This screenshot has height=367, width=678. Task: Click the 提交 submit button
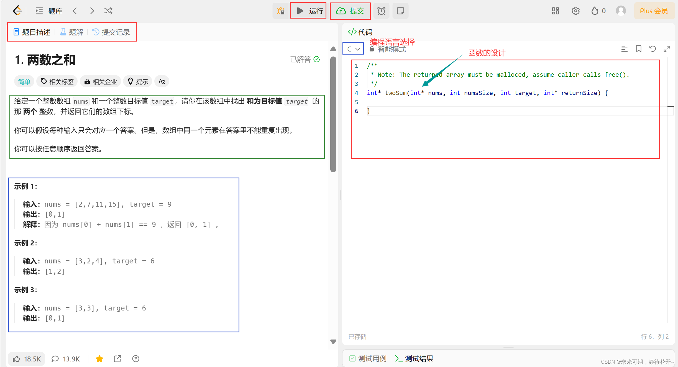(x=350, y=11)
